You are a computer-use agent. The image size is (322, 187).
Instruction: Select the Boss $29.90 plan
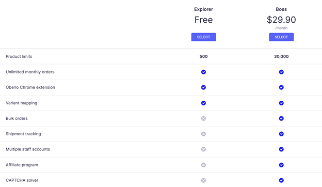click(x=281, y=37)
